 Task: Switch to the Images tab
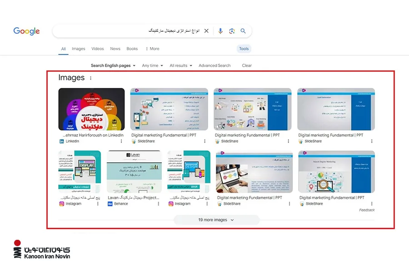(x=79, y=49)
